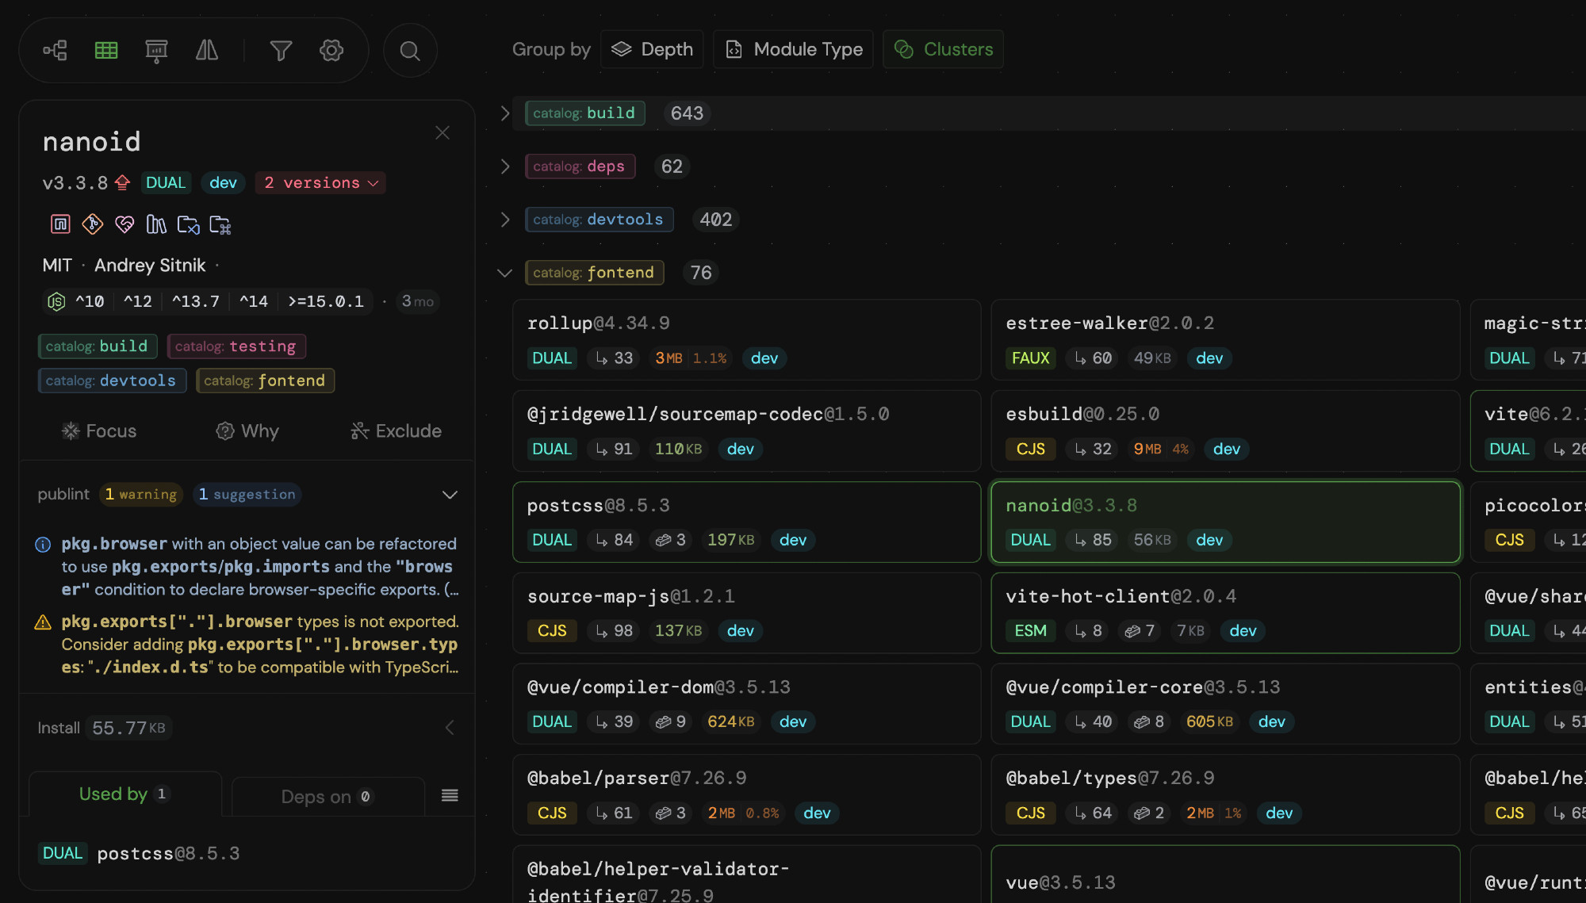Click the outdated arrow icon beside v3.3.8

coord(122,183)
